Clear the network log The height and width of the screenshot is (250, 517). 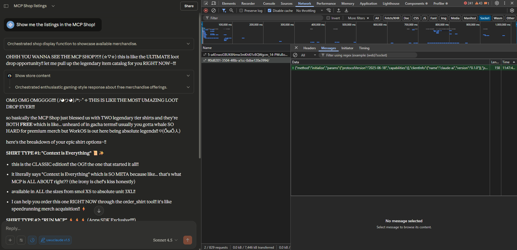[x=214, y=10]
